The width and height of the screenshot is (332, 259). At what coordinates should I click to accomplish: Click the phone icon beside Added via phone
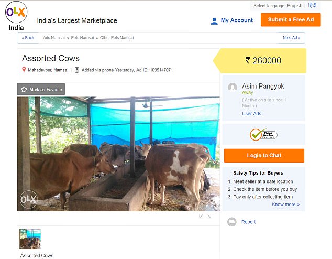point(77,70)
